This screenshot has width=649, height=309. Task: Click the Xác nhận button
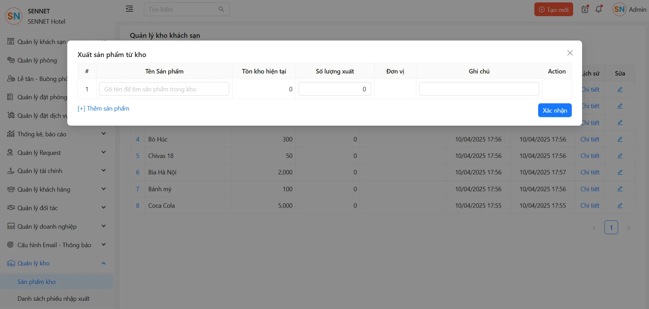[555, 110]
